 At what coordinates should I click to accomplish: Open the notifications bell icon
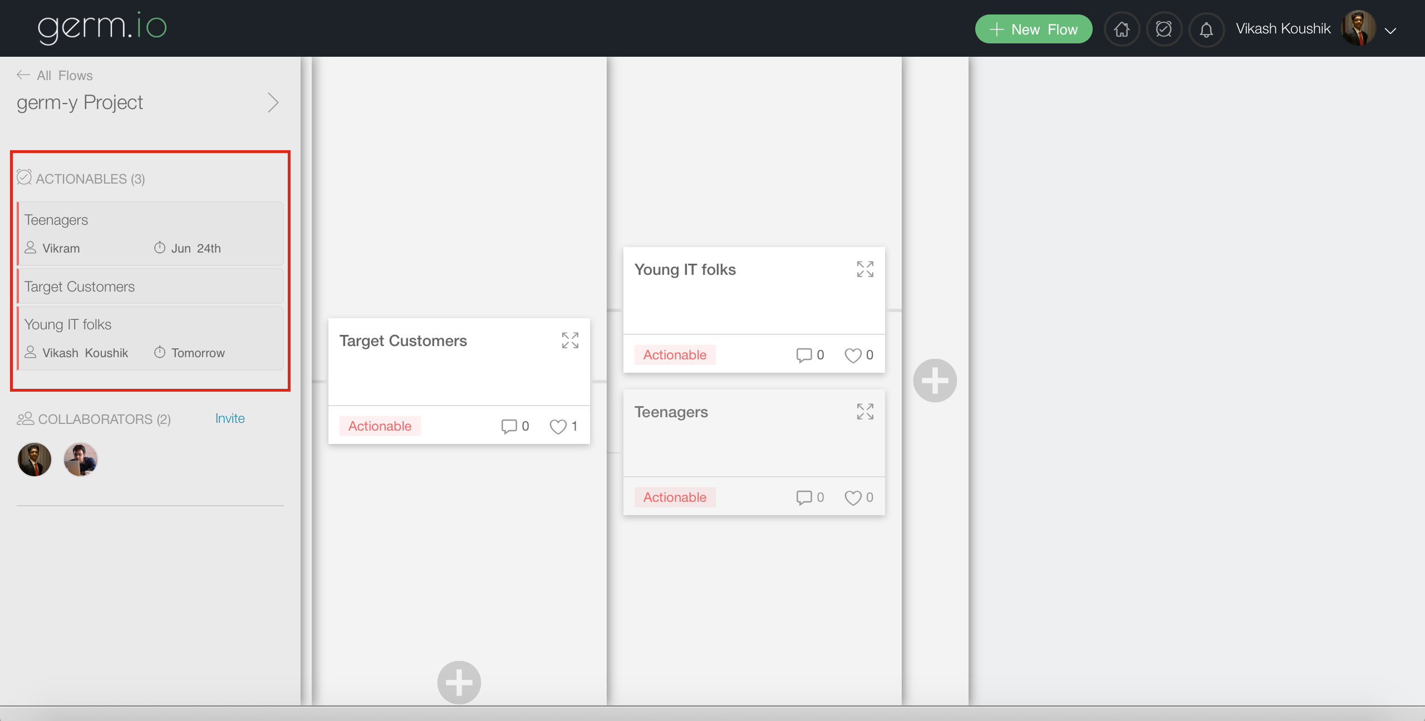click(1206, 29)
